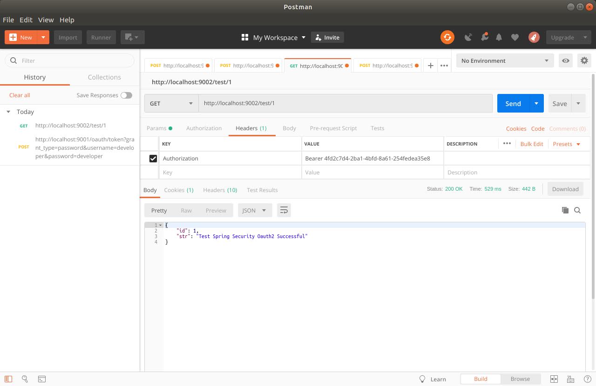Image resolution: width=596 pixels, height=386 pixels.
Task: Open the wrench settings icon
Action: tap(484, 37)
